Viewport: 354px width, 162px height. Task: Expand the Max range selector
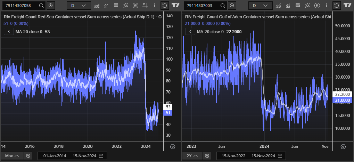tap(13, 156)
